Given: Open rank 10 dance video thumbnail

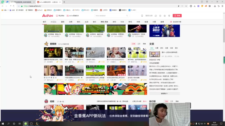Looking at the screenshot, I should tap(137, 71).
